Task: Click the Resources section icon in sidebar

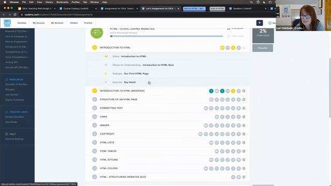Action: click(x=7, y=80)
